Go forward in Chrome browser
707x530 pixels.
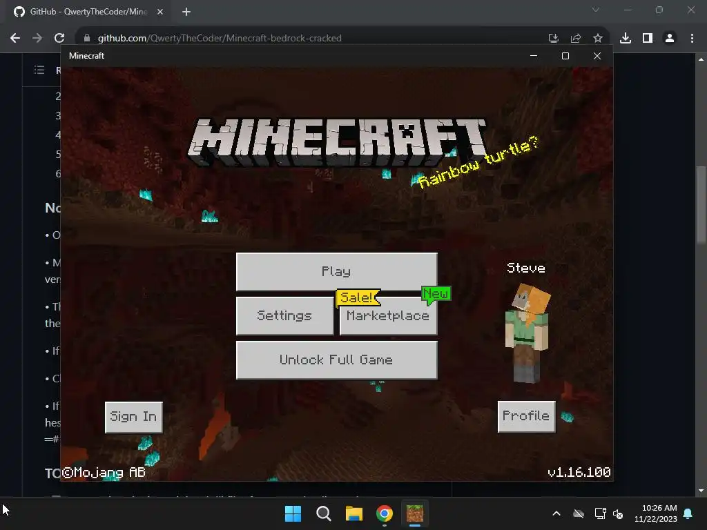[37, 38]
